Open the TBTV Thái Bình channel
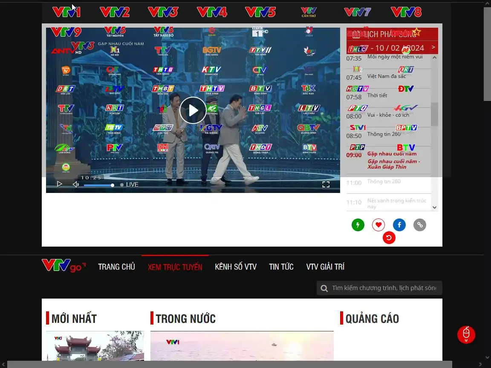491x368 pixels. click(114, 129)
